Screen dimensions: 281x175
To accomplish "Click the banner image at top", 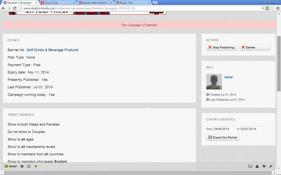I will pos(87,13).
